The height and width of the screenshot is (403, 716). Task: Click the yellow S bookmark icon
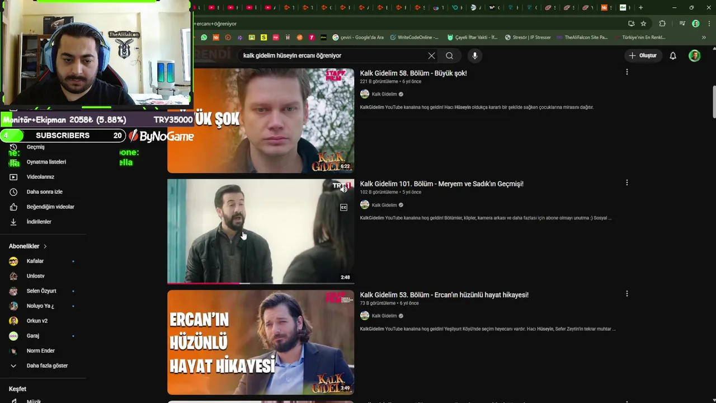[x=263, y=38]
